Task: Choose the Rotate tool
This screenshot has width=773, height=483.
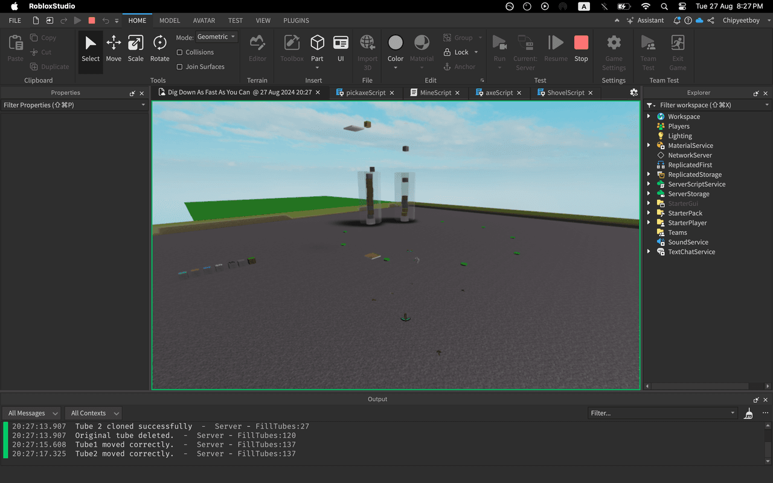Action: pos(159,49)
